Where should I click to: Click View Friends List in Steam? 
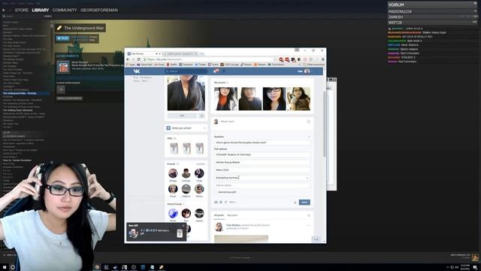(460, 255)
